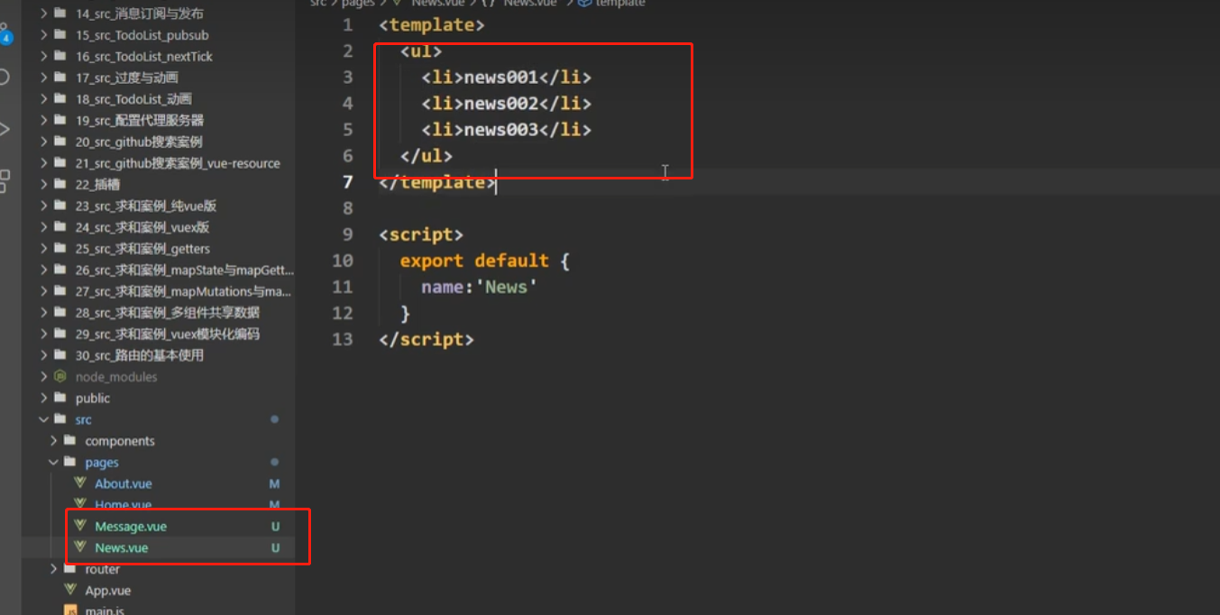Click the name:'News' property line

click(479, 287)
